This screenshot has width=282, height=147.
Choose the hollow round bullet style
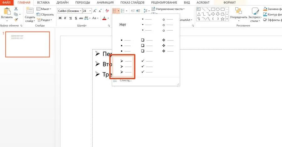[x=168, y=25]
